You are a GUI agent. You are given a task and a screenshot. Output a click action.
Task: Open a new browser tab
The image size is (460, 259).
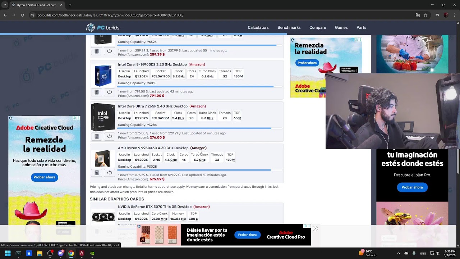70,5
